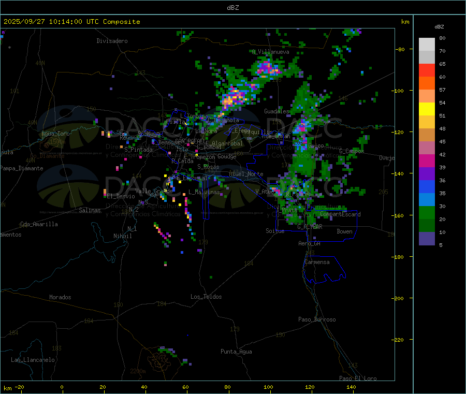Click the orange 57-60 dBZ legend swatch

427,83
